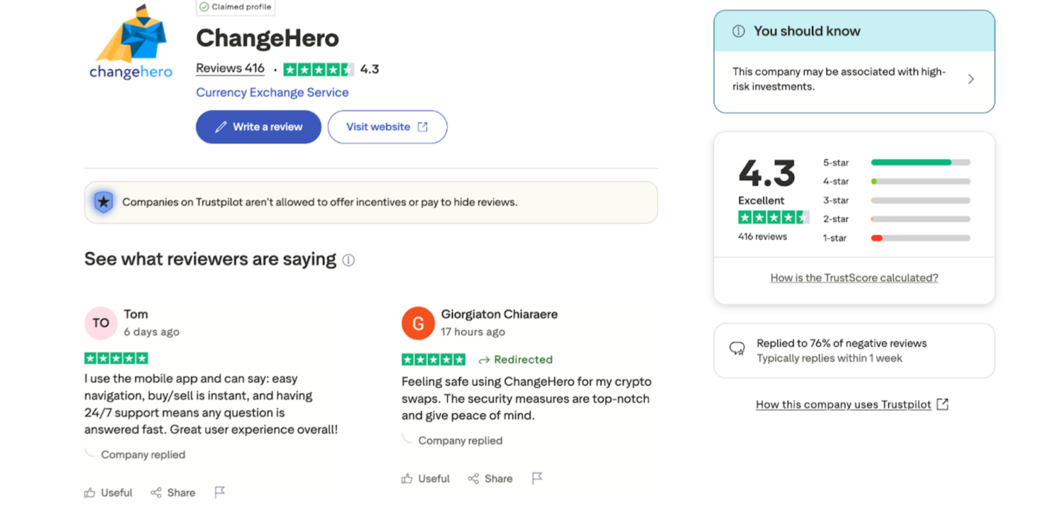Report Giorgiaton Chiaraere's review with flag
This screenshot has width=1052, height=510.
pos(537,478)
